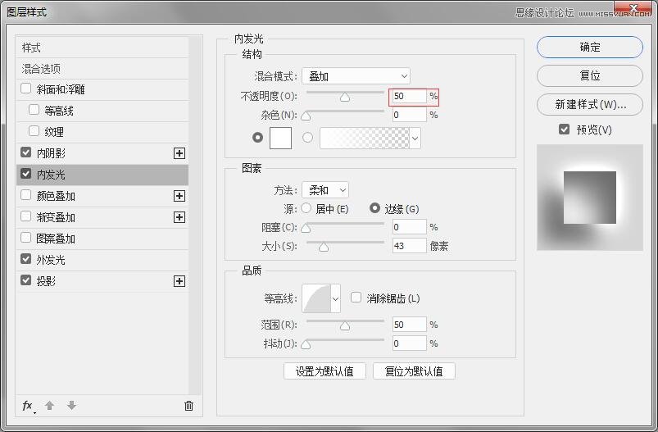
Task: Close the 图层样式 dialog window
Action: [633, 7]
